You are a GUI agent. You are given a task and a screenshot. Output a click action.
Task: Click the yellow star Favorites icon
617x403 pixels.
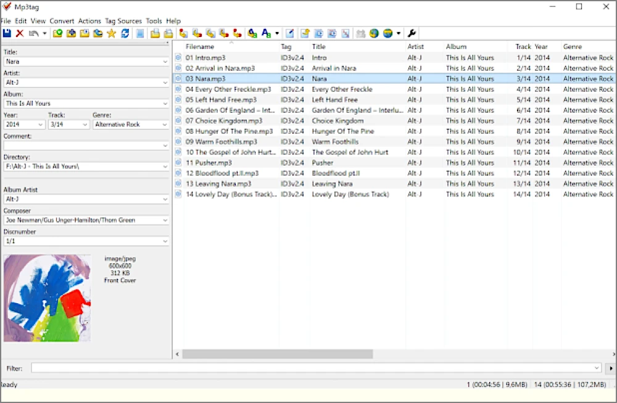click(111, 33)
